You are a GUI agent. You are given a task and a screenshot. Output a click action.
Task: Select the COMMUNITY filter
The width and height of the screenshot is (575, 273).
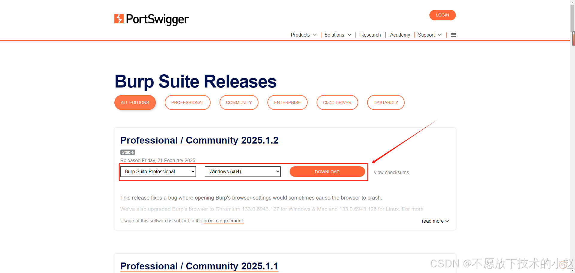click(239, 102)
